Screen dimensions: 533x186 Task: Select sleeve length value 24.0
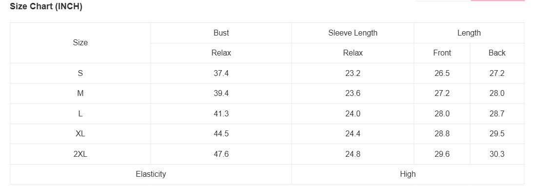pyautogui.click(x=353, y=114)
